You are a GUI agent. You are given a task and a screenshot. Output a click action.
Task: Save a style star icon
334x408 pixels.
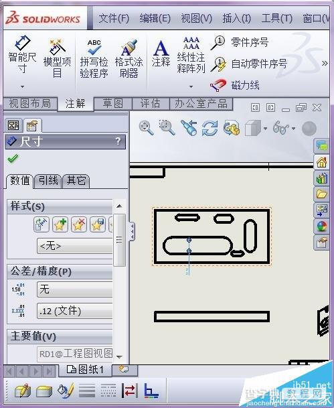coord(98,224)
